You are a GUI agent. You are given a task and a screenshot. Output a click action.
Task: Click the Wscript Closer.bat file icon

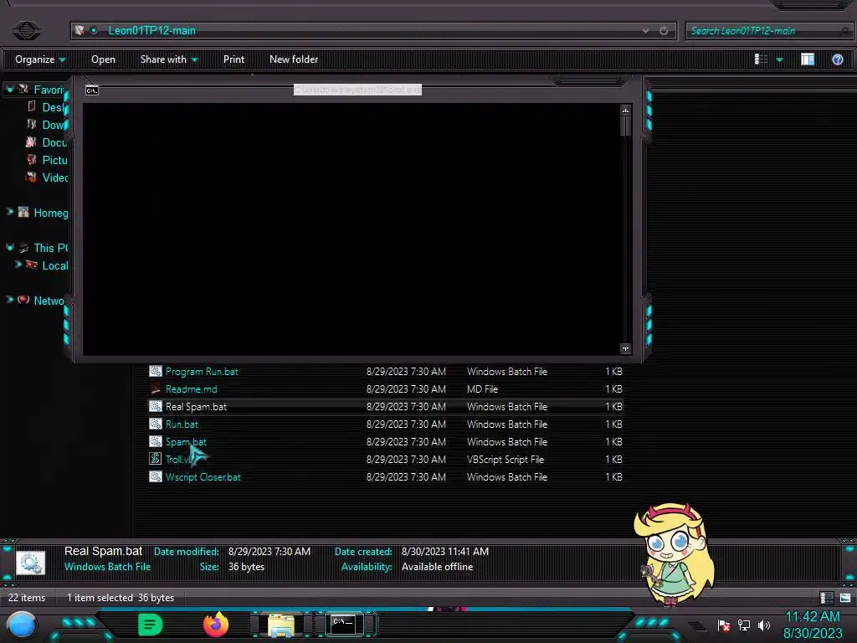pos(155,476)
